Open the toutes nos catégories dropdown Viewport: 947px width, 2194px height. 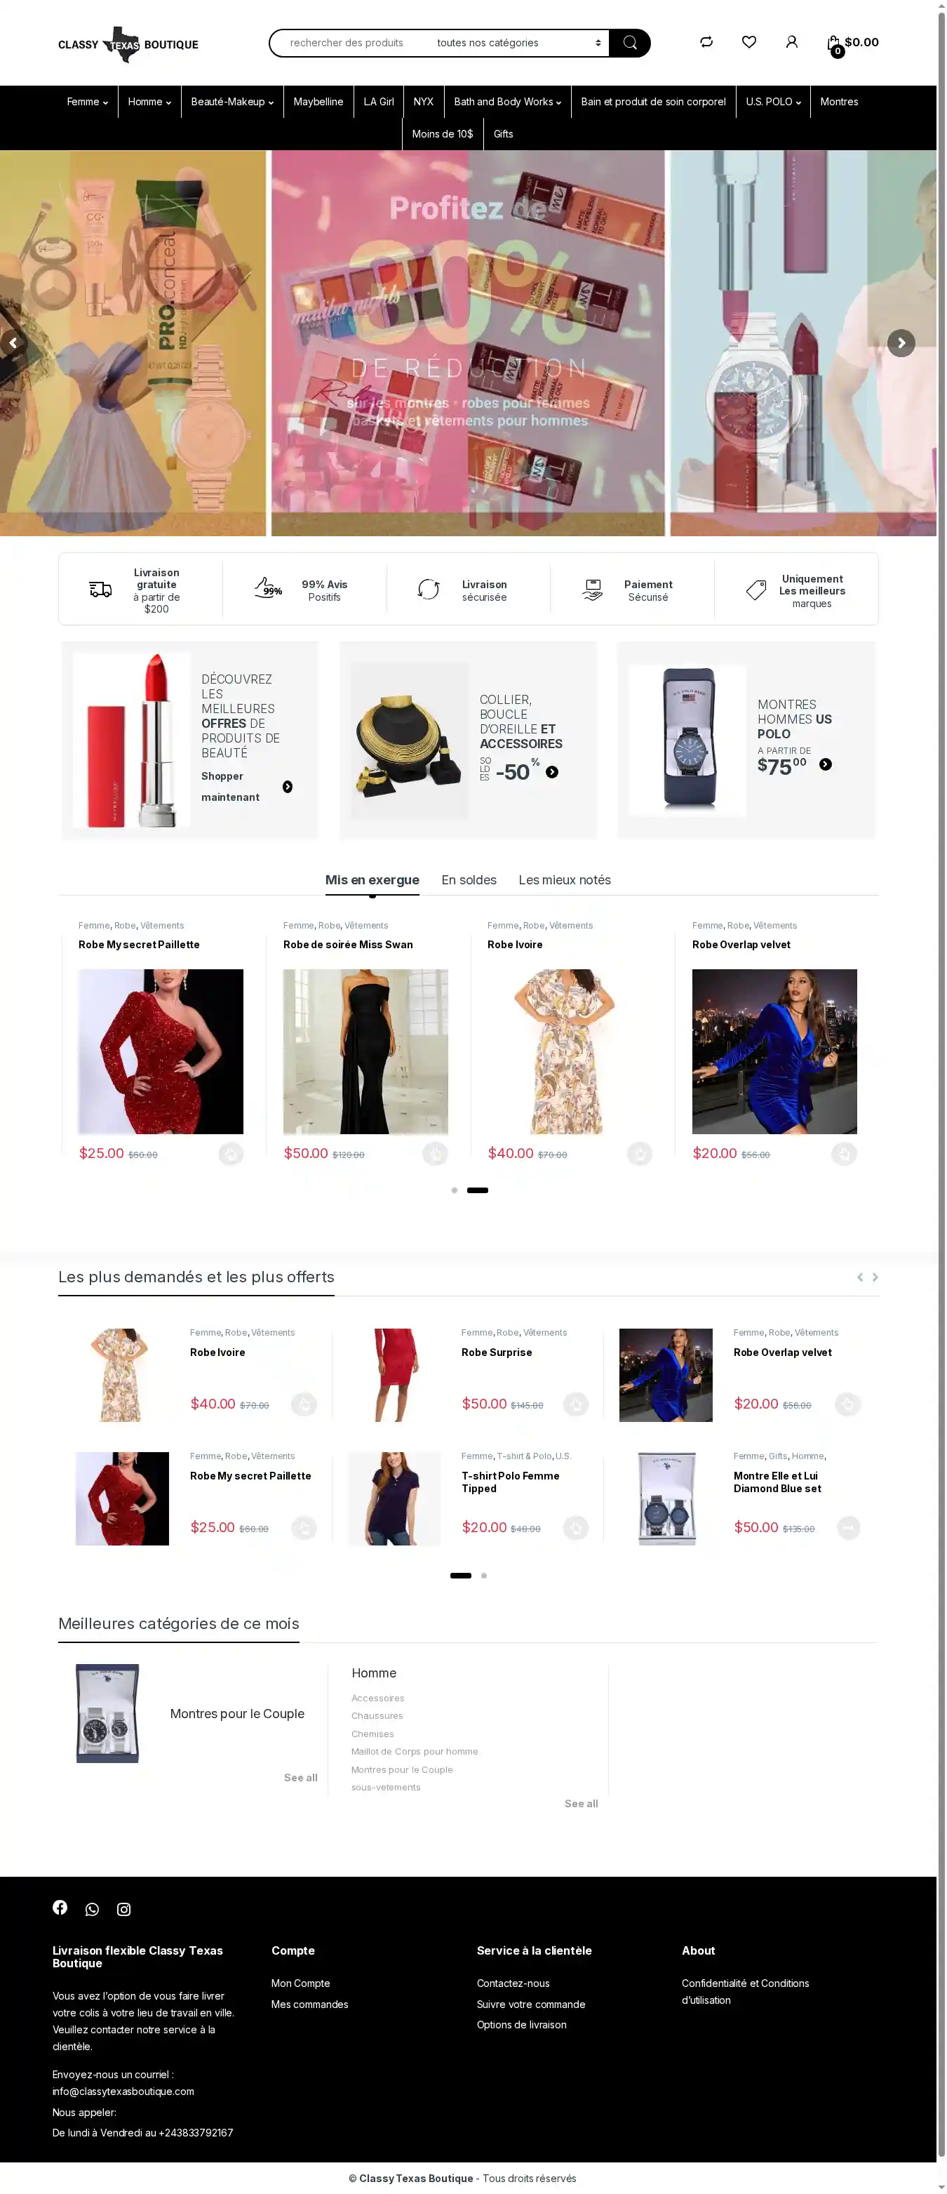point(518,43)
